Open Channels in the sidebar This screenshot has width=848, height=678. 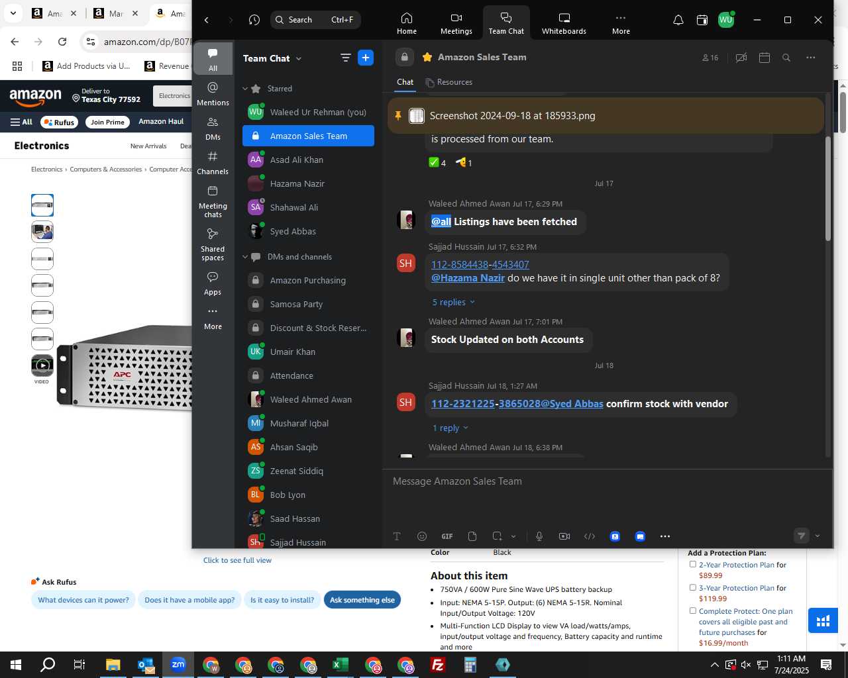click(x=213, y=163)
